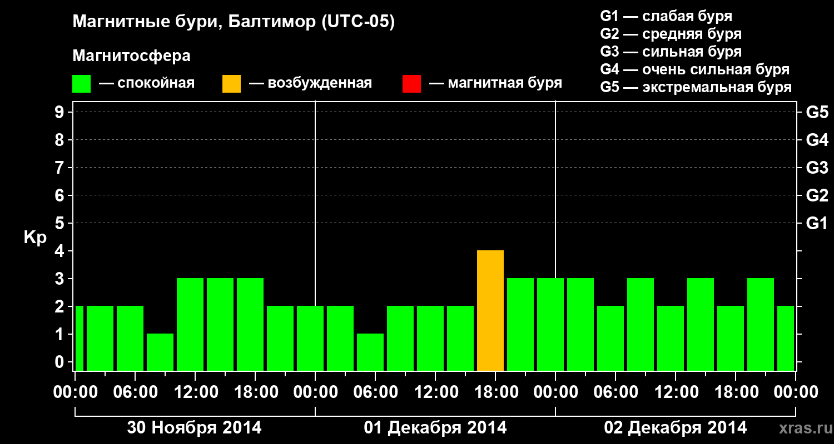Click the '01 Декабря 2014' date label
The width and height of the screenshot is (834, 444).
[435, 428]
